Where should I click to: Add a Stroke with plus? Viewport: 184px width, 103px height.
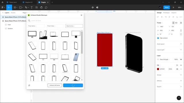[x=181, y=75]
